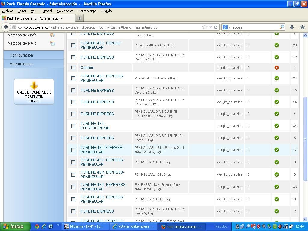Bookmark this page with the star

(205, 27)
